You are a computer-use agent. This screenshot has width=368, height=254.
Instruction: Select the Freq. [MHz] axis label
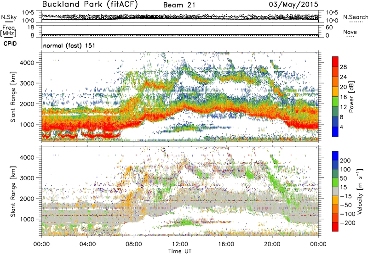tap(8, 31)
